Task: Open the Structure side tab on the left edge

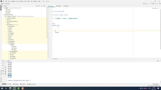Action: pos(1,72)
